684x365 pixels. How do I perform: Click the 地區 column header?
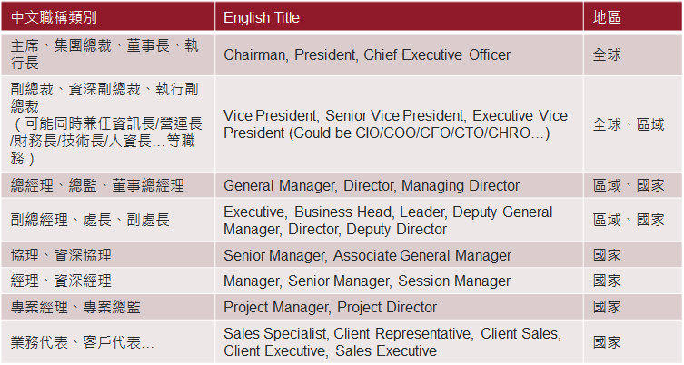pos(607,17)
